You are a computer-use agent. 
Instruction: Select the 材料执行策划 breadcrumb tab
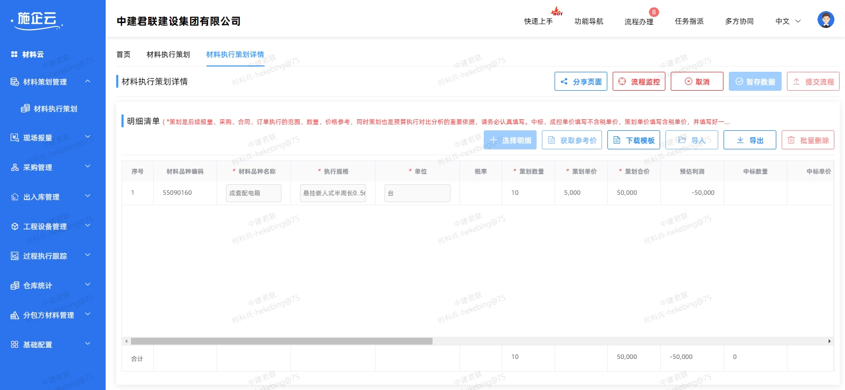point(168,54)
